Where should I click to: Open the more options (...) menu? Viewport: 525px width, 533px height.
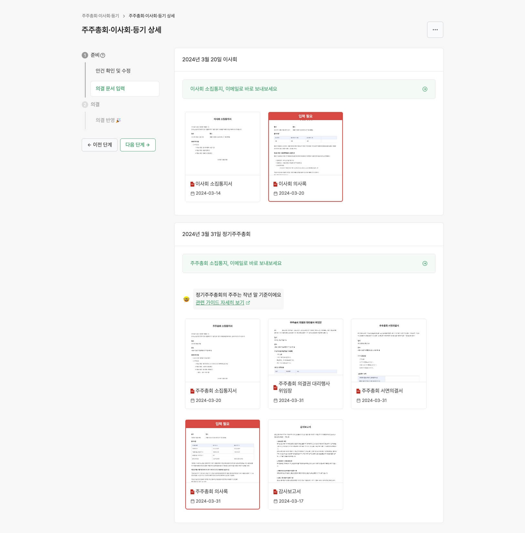point(435,30)
